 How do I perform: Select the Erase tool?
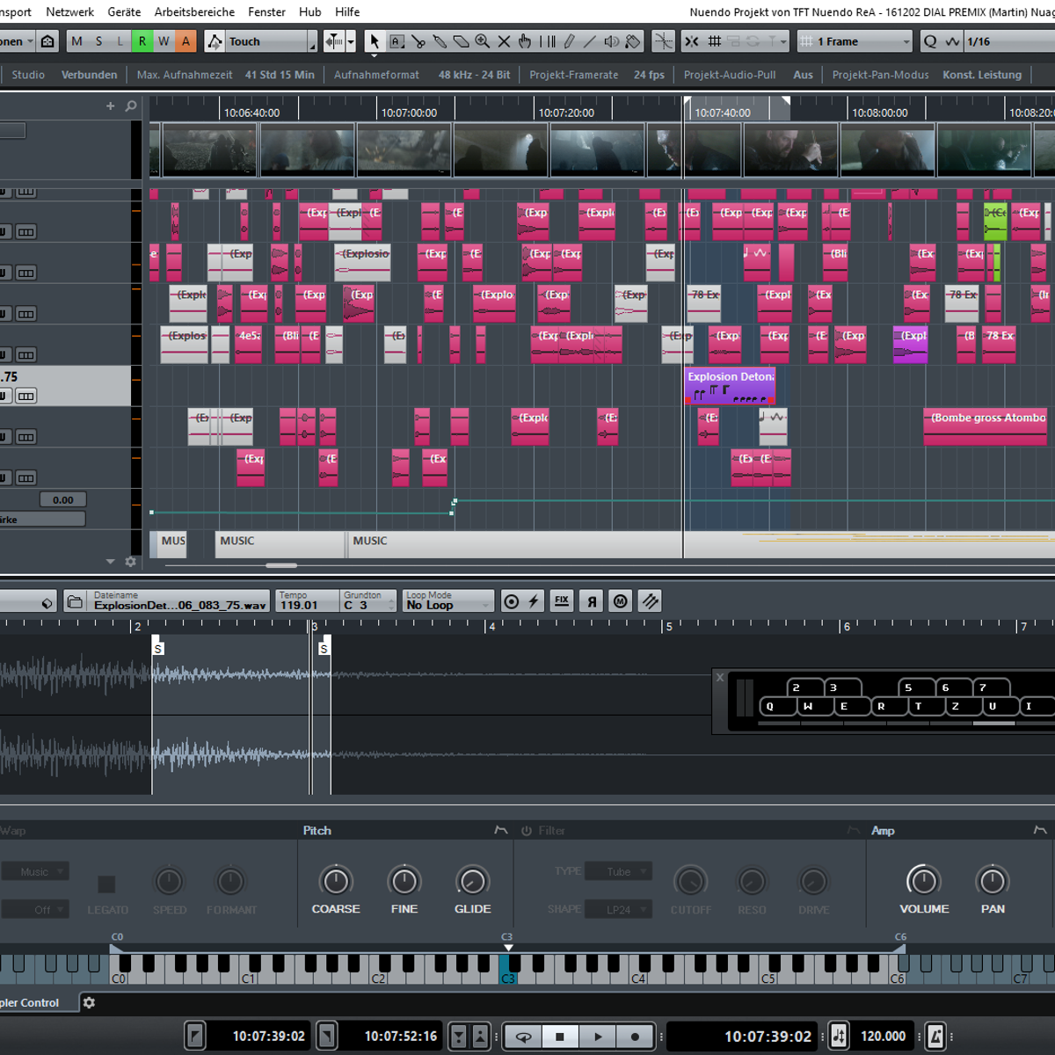[461, 41]
